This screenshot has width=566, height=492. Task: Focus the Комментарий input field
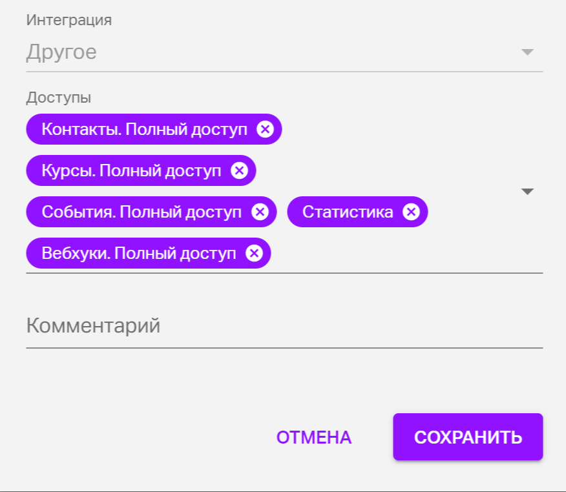point(284,326)
